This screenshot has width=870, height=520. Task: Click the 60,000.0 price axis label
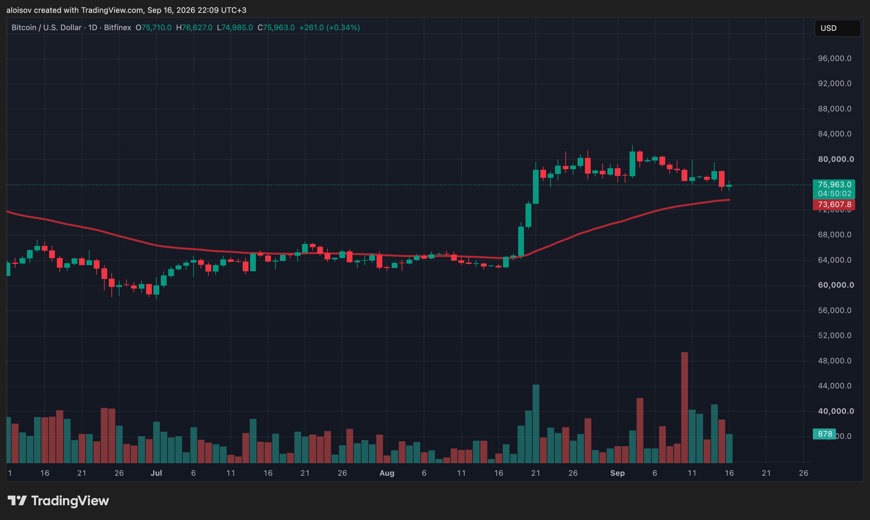tap(836, 285)
